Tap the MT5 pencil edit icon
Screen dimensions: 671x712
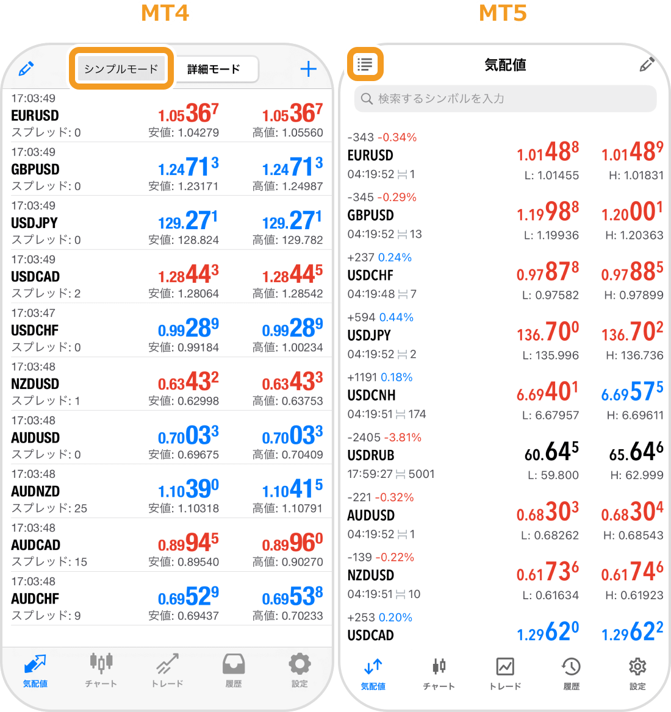647,65
